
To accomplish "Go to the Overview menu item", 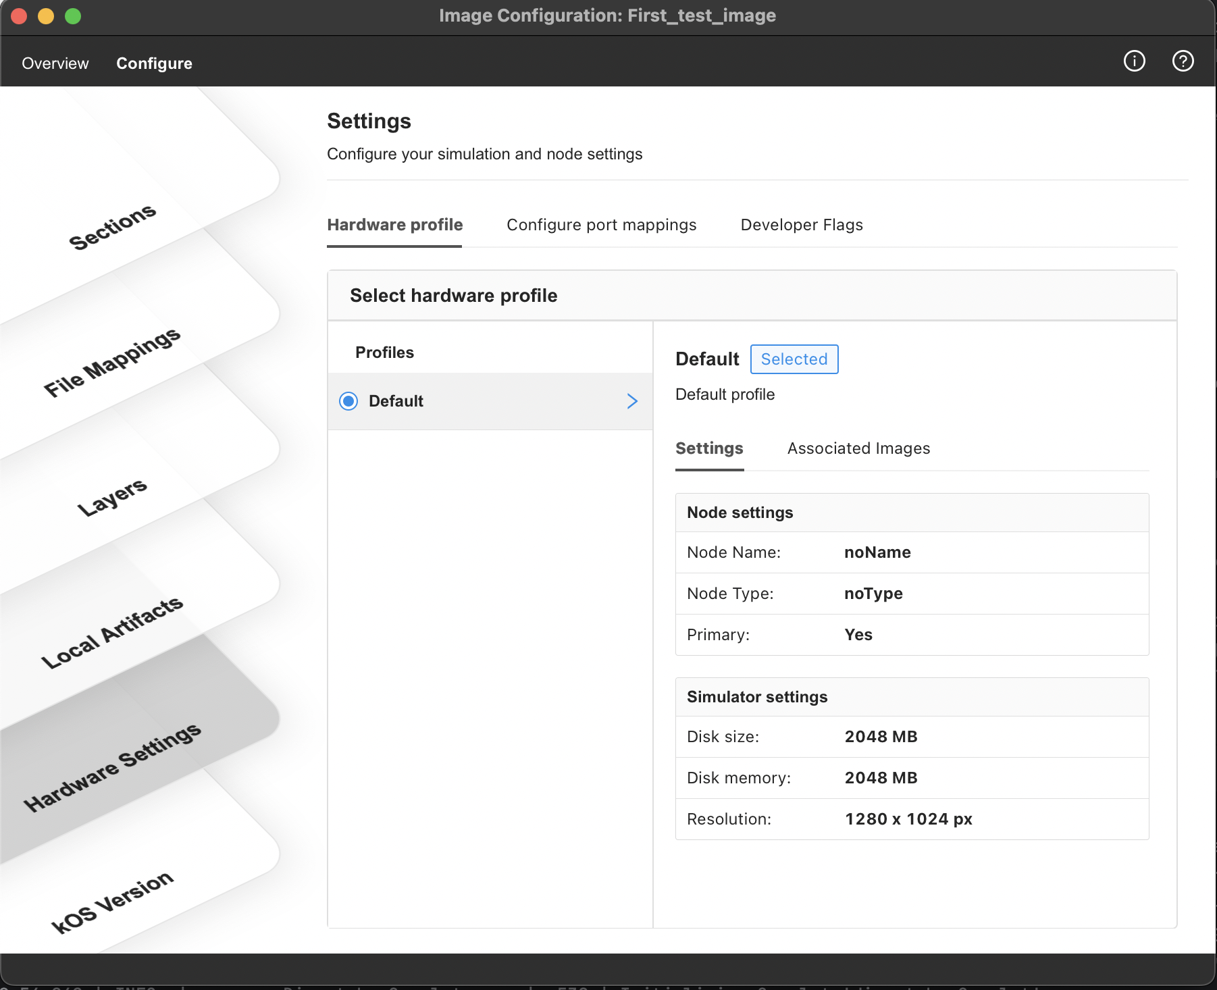I will (x=55, y=63).
